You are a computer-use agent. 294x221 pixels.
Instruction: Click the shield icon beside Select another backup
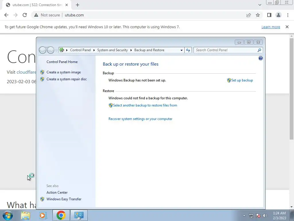(111, 105)
